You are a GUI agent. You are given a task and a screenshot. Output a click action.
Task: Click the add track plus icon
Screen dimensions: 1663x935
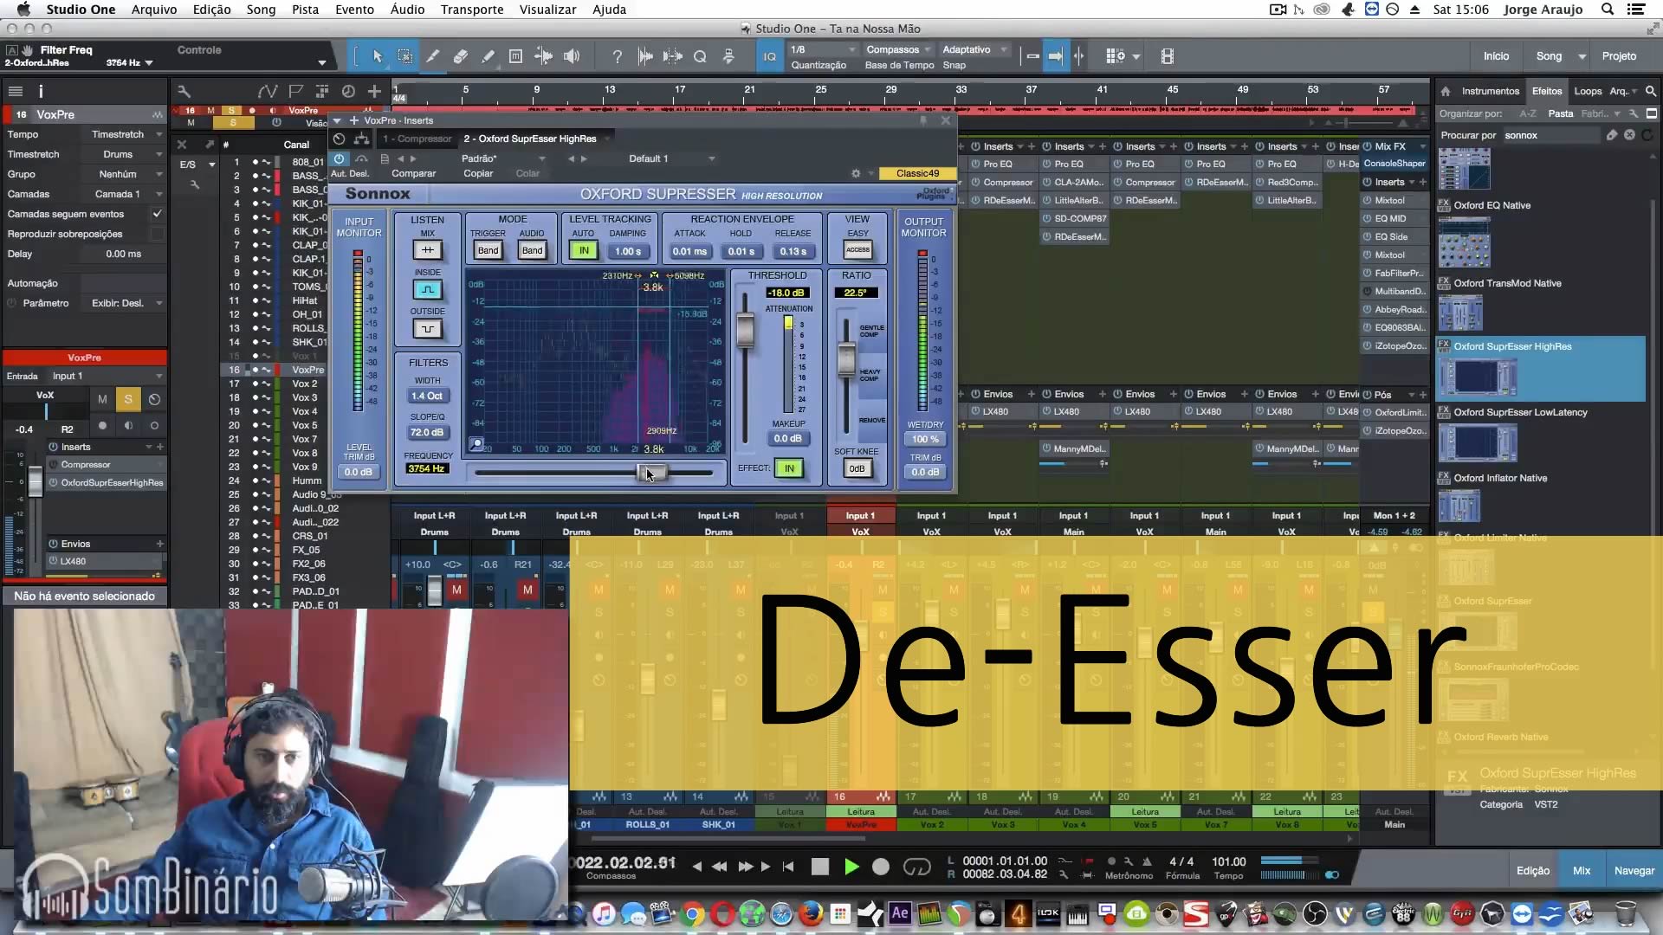click(x=374, y=91)
